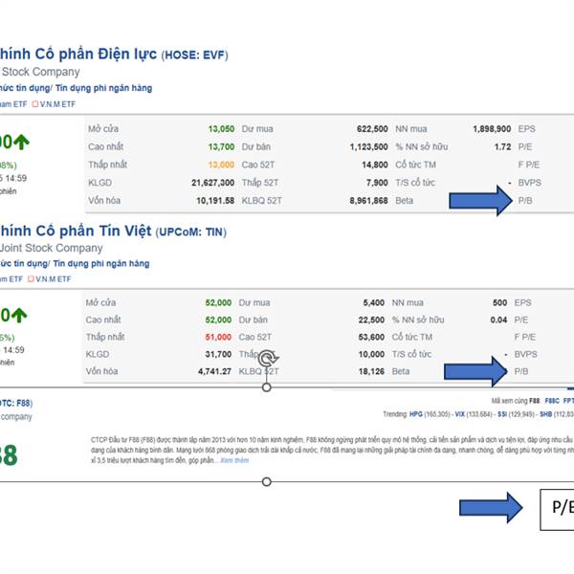Toggle the V.N.M ETF checkbox under TIN
This screenshot has width=574, height=574.
pyautogui.click(x=32, y=279)
